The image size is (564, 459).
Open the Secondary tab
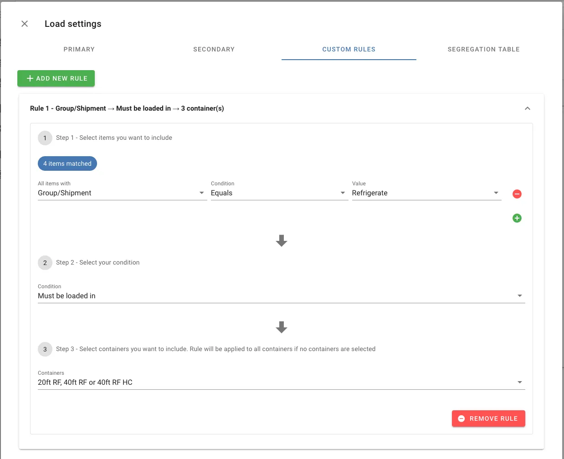tap(214, 49)
